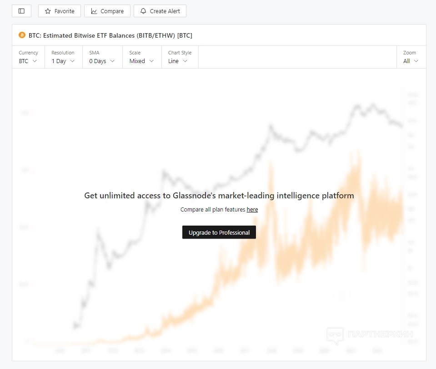Click the Favorite star icon

pyautogui.click(x=48, y=11)
